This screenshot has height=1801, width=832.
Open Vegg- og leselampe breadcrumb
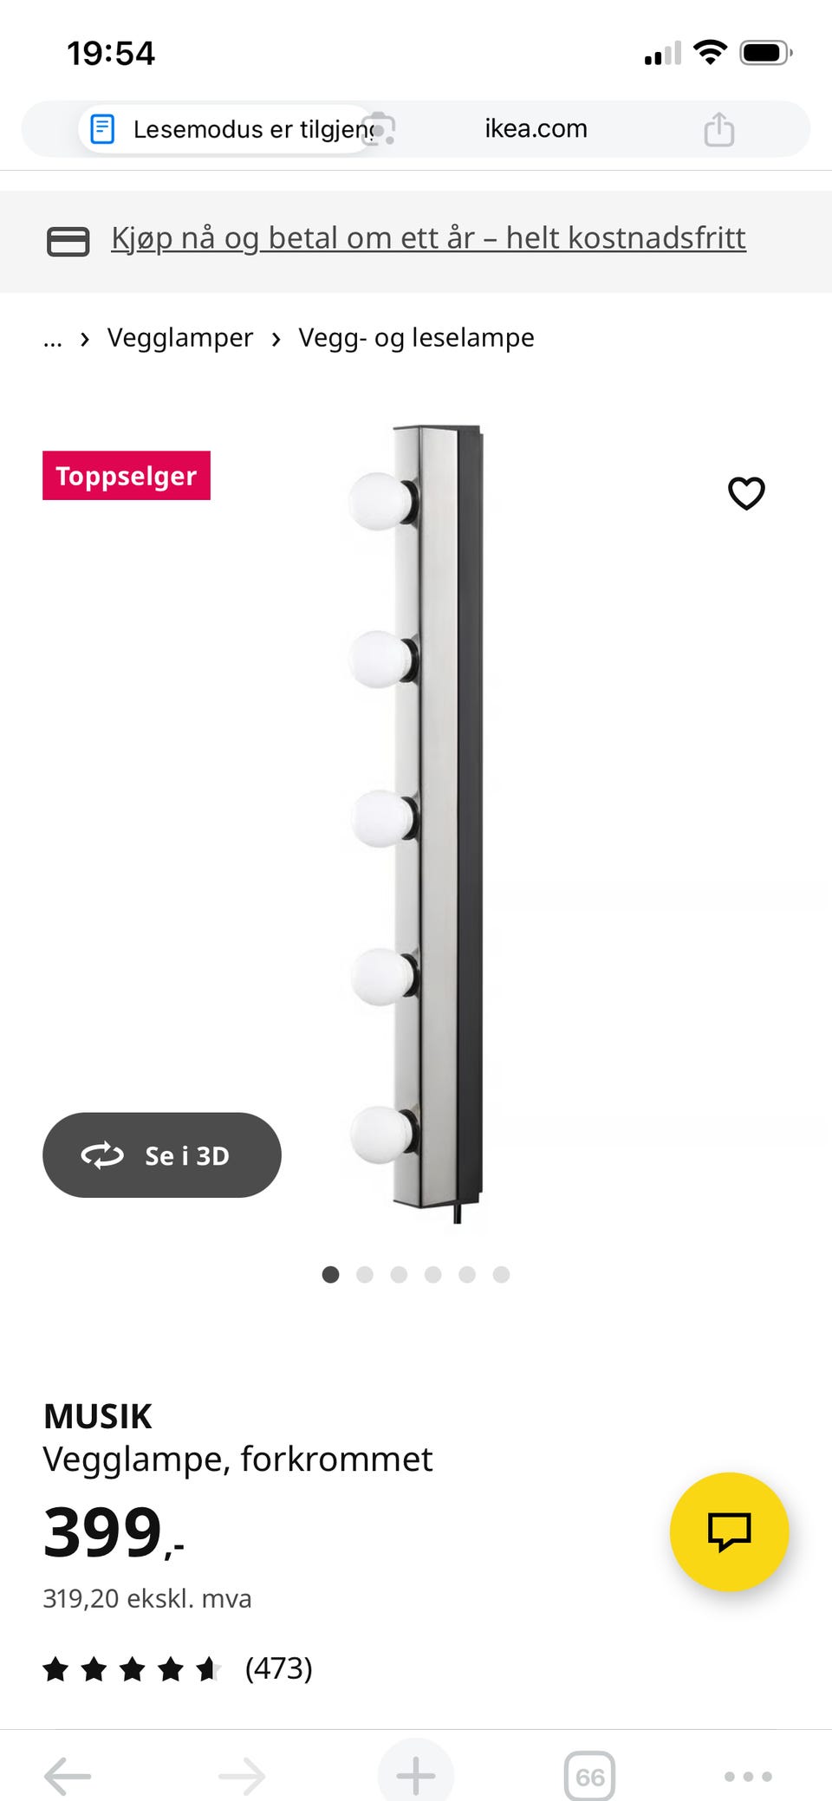tap(416, 337)
